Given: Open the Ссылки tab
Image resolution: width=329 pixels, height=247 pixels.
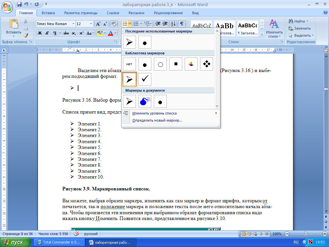Looking at the screenshot, I should (x=113, y=13).
